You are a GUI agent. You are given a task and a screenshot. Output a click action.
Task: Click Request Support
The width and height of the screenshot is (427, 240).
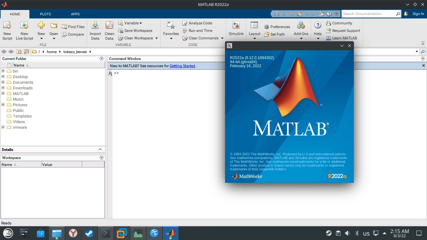[343, 31]
